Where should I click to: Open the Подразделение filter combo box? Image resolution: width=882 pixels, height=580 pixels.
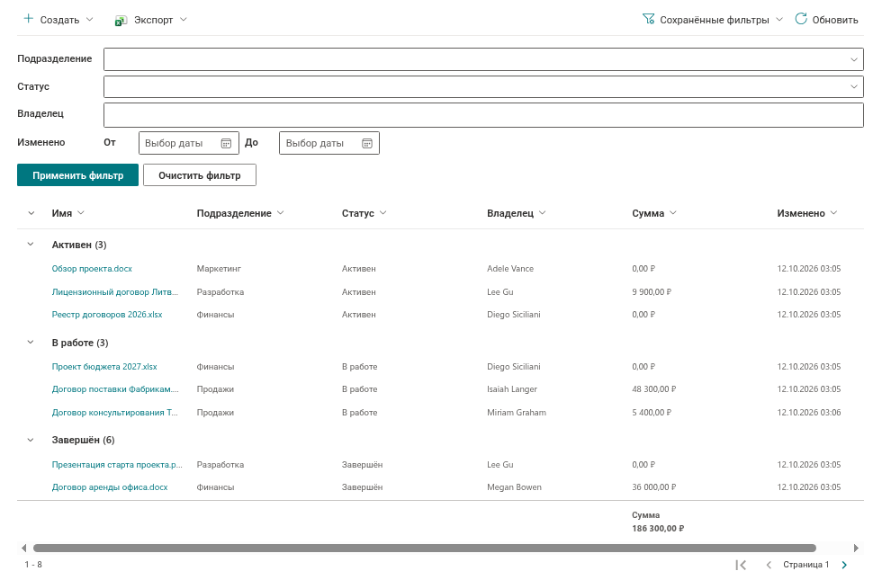pos(483,59)
